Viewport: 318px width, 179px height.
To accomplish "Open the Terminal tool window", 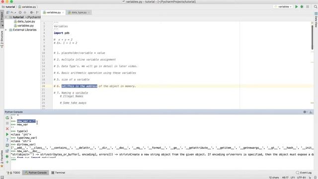I will [58, 173].
